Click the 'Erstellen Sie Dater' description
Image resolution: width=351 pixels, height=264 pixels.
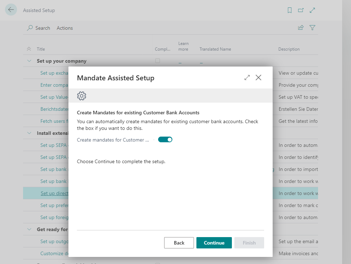[x=298, y=109]
